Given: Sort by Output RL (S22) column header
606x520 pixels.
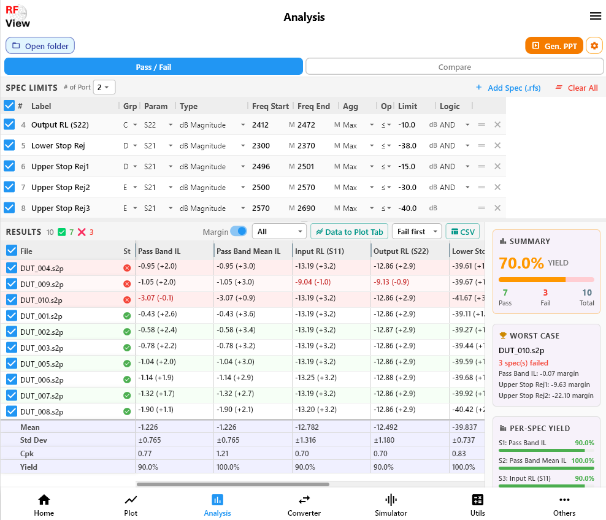Looking at the screenshot, I should click(401, 251).
